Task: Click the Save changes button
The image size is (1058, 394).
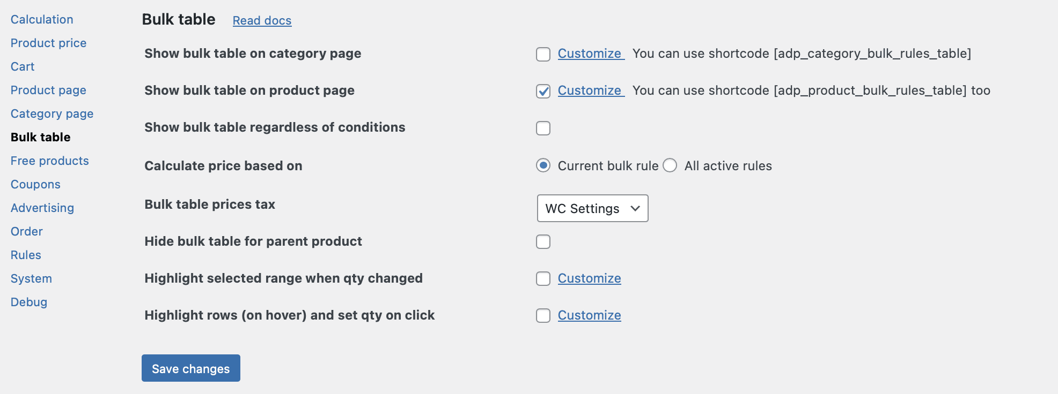Action: (190, 368)
